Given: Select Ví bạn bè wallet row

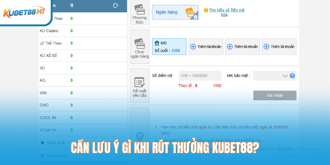Looking at the screenshot, I should tap(83, 130).
